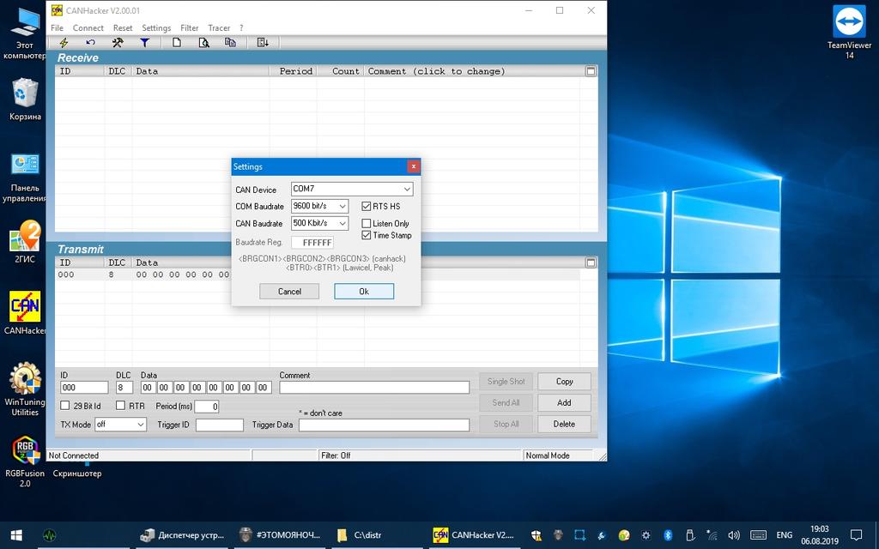Open the CAN Baudrate 500 Kbit/s dropdown
This screenshot has width=879, height=549.
(x=342, y=223)
